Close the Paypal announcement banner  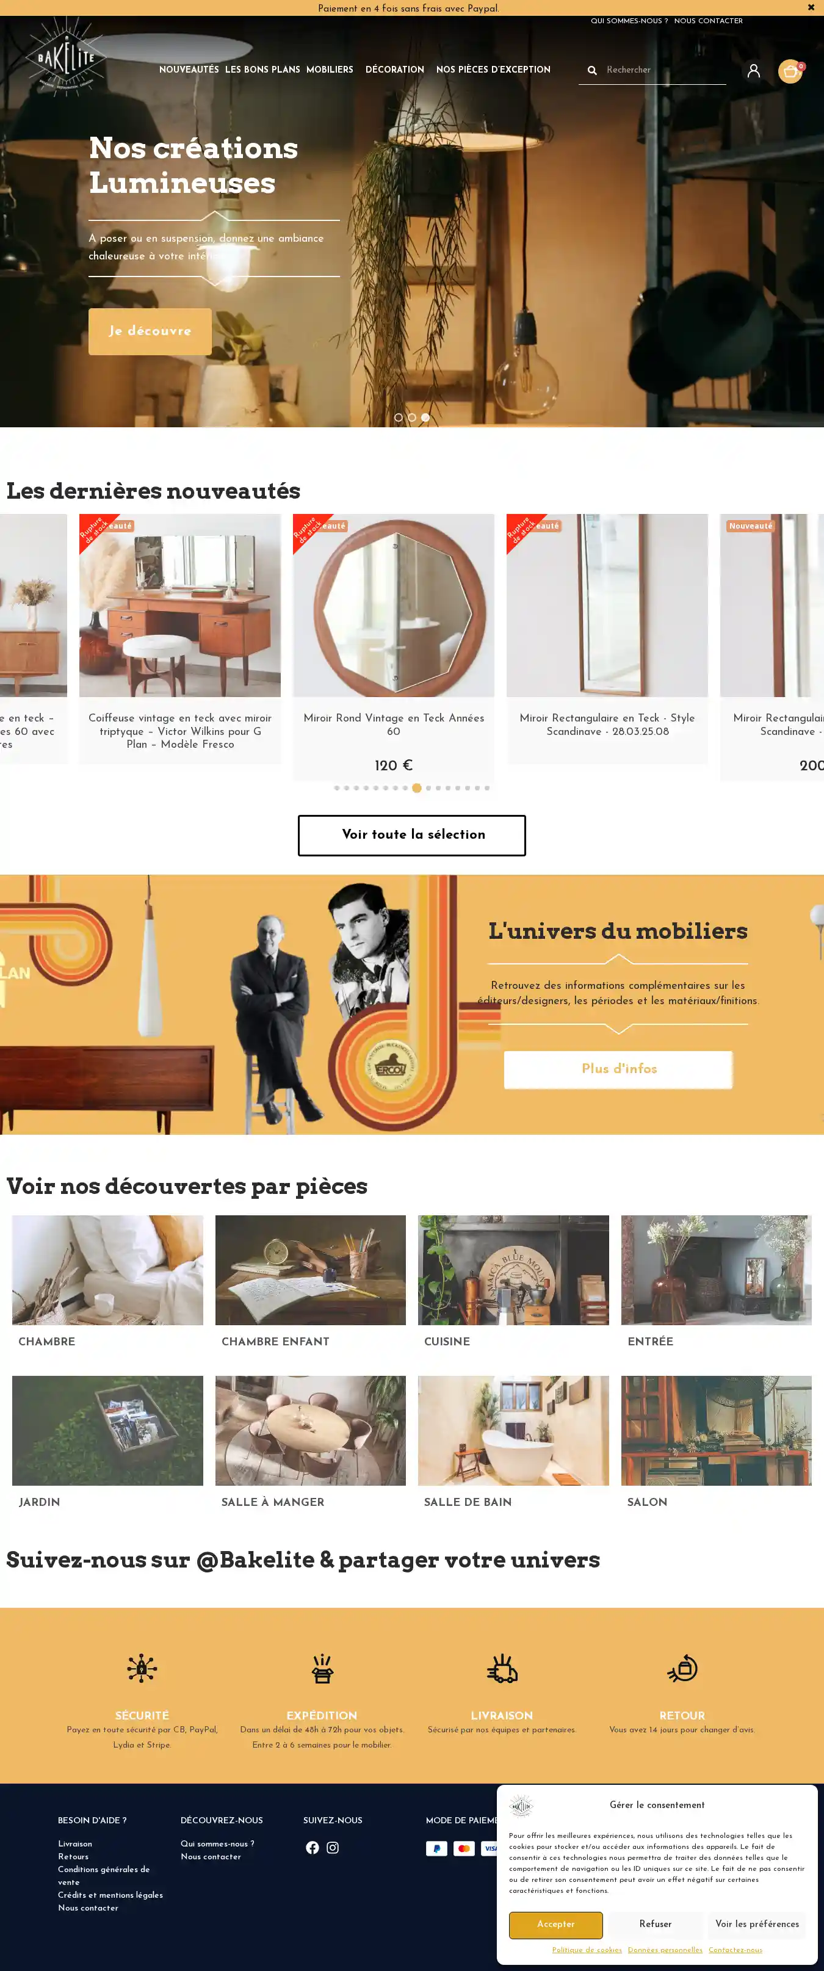coord(811,8)
